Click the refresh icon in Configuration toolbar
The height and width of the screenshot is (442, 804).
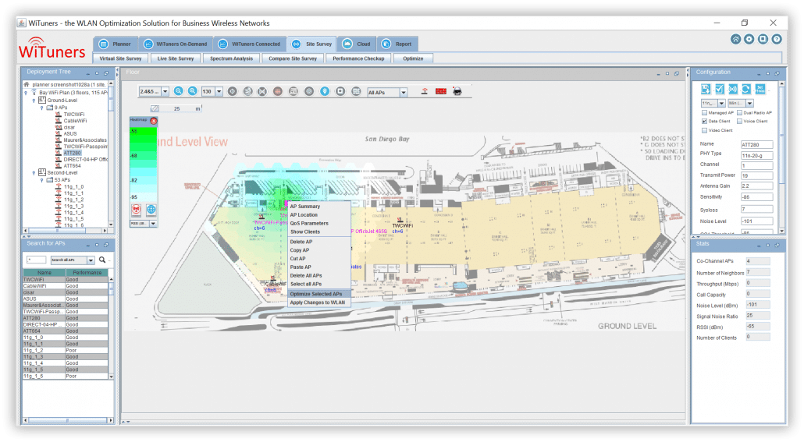(746, 89)
